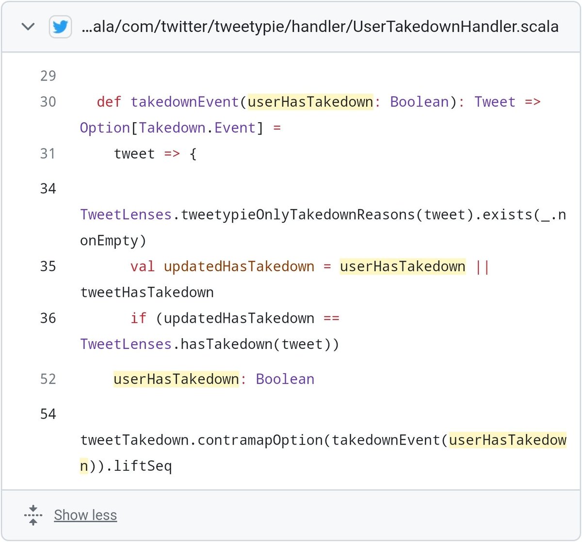The image size is (582, 542).
Task: Select highlighted userHasTakedown before Boolean on line 52
Action: [x=176, y=379]
